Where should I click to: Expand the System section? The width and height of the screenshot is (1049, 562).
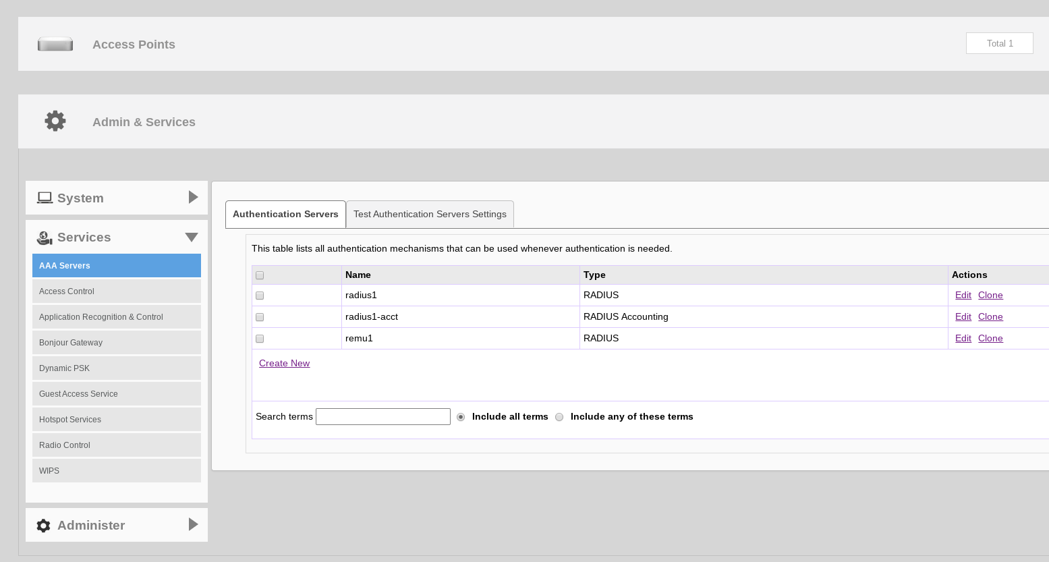coord(193,198)
